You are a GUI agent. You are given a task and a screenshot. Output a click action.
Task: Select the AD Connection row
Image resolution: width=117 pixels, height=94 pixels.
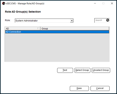click(57, 32)
